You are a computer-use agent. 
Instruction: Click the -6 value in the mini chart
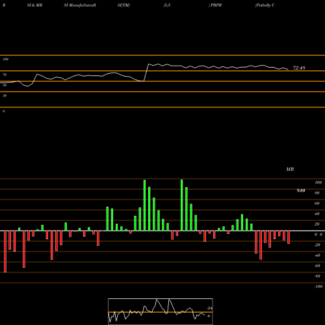point(209,316)
